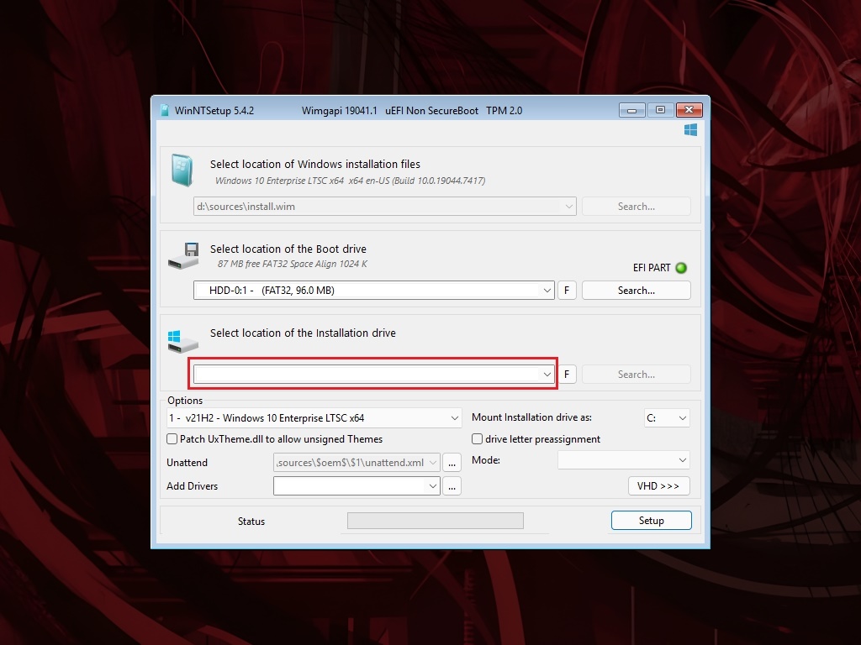Click the F button beside Boot drive
861x645 pixels.
click(567, 290)
